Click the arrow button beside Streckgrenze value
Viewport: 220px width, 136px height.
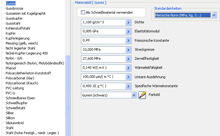128,50
